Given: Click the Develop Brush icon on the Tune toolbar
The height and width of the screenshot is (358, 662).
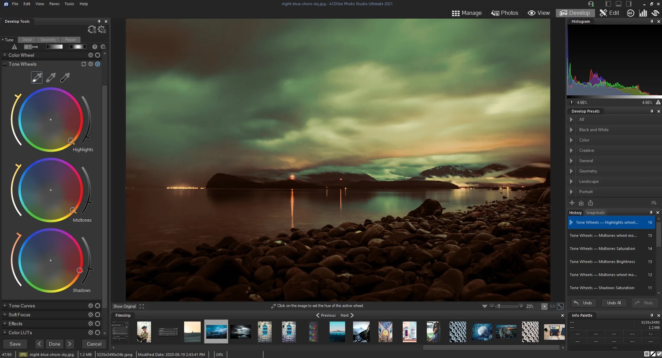Looking at the screenshot, I should click(x=31, y=47).
